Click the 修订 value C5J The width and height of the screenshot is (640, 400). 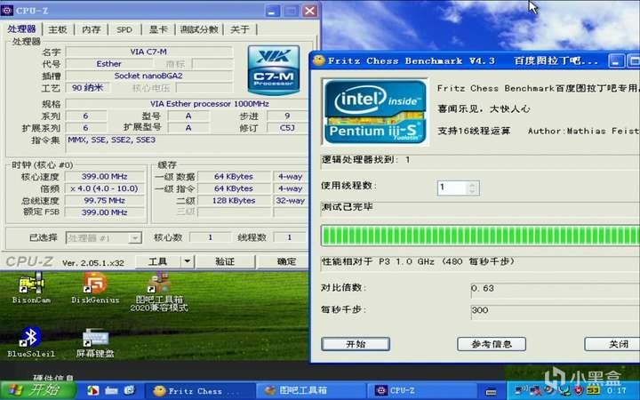pyautogui.click(x=287, y=128)
